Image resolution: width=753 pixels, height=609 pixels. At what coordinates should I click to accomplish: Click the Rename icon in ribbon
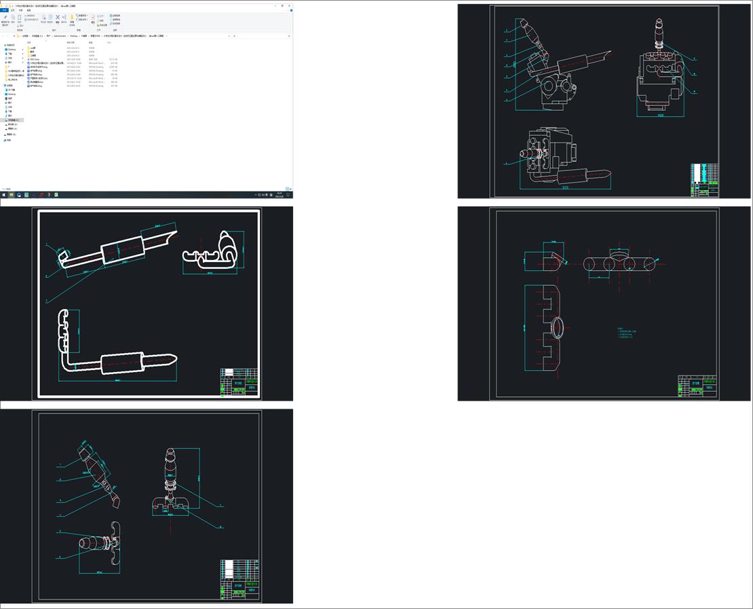pyautogui.click(x=64, y=17)
